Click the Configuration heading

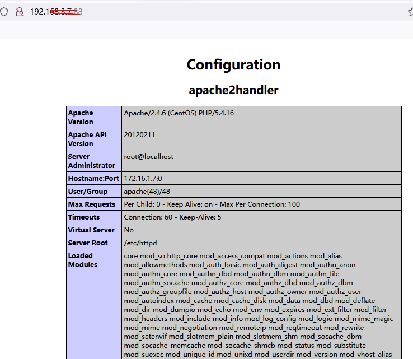pyautogui.click(x=233, y=64)
